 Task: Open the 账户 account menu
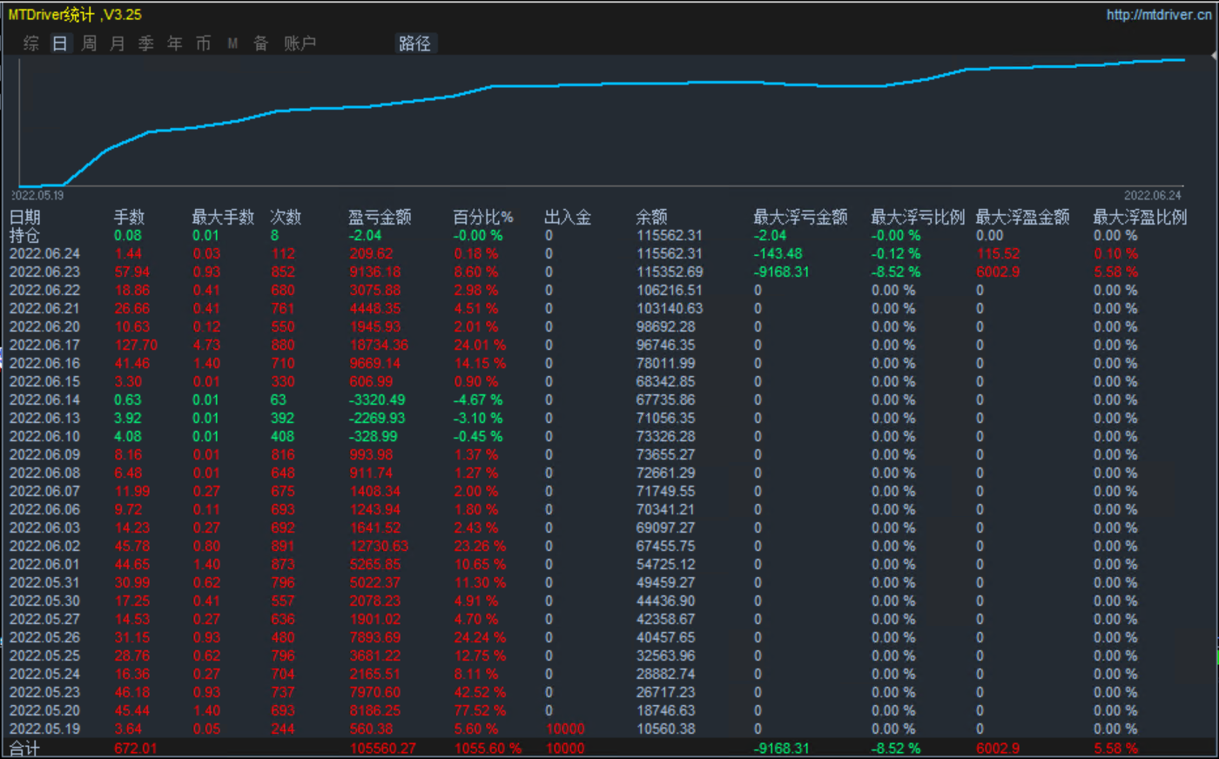tap(300, 44)
